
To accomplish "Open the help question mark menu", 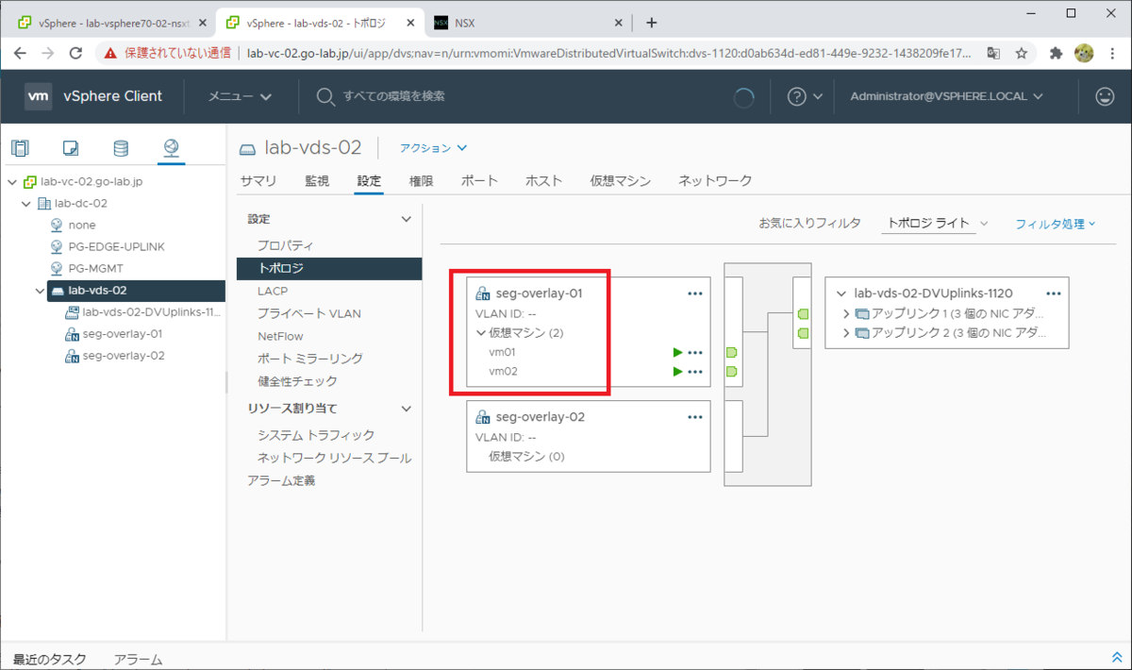I will [805, 96].
